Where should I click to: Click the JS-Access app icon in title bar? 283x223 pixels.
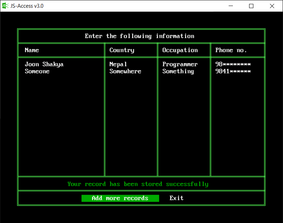pos(5,6)
